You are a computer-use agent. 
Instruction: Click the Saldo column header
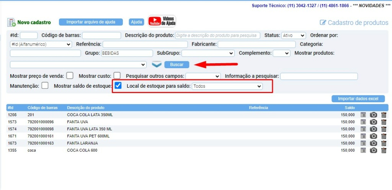pyautogui.click(x=350, y=108)
